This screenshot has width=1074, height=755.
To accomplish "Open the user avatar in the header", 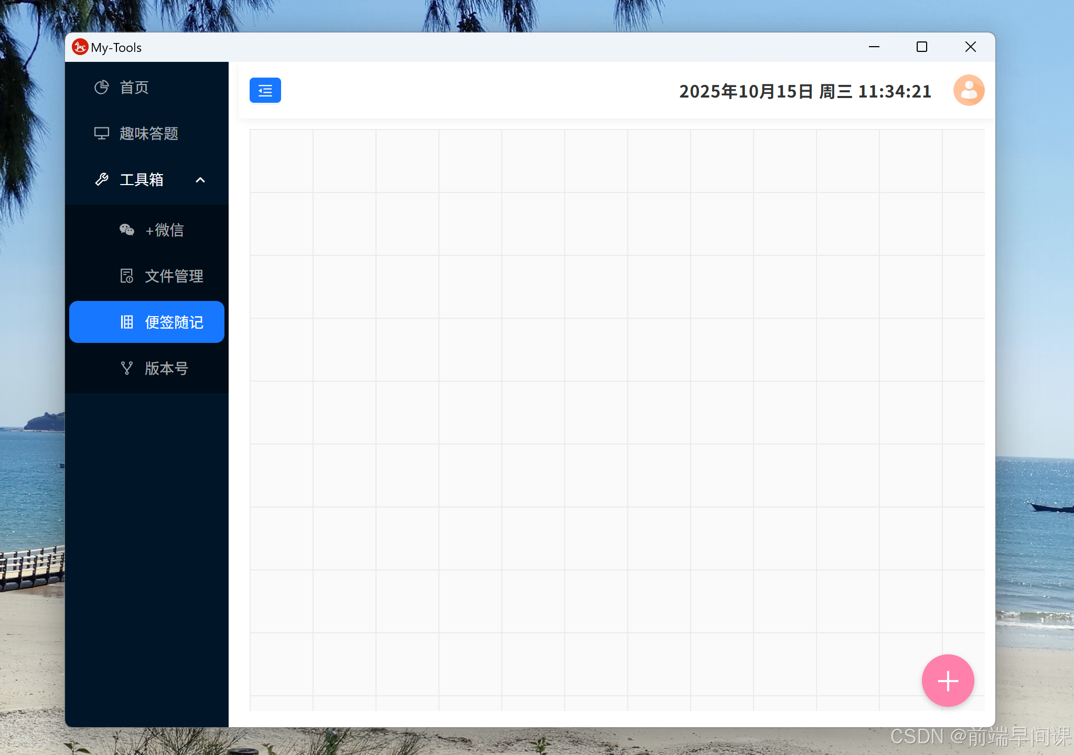I will tap(969, 90).
